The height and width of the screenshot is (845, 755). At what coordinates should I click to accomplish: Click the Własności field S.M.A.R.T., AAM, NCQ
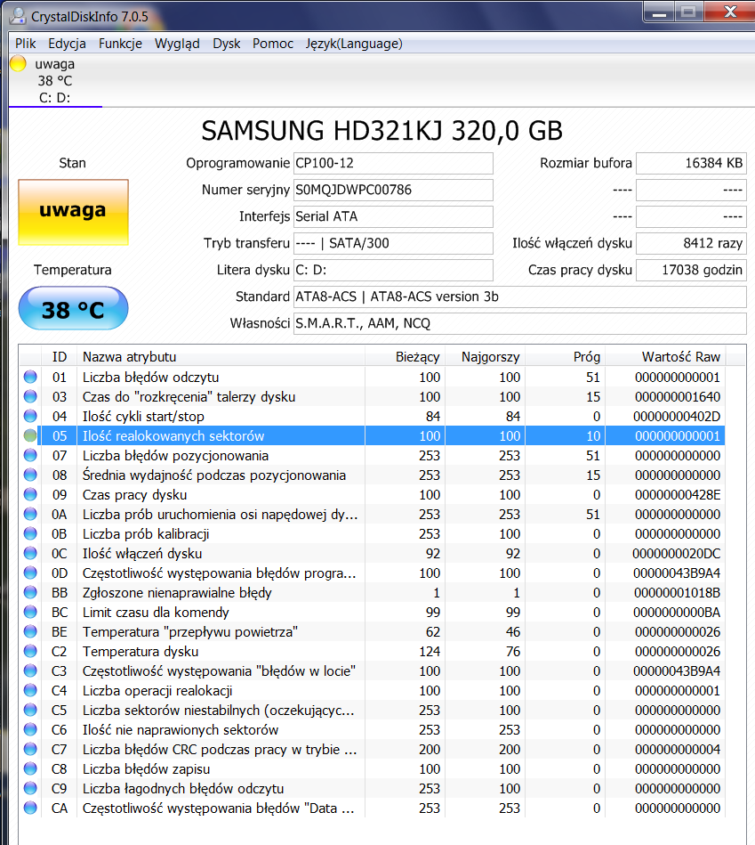(520, 323)
